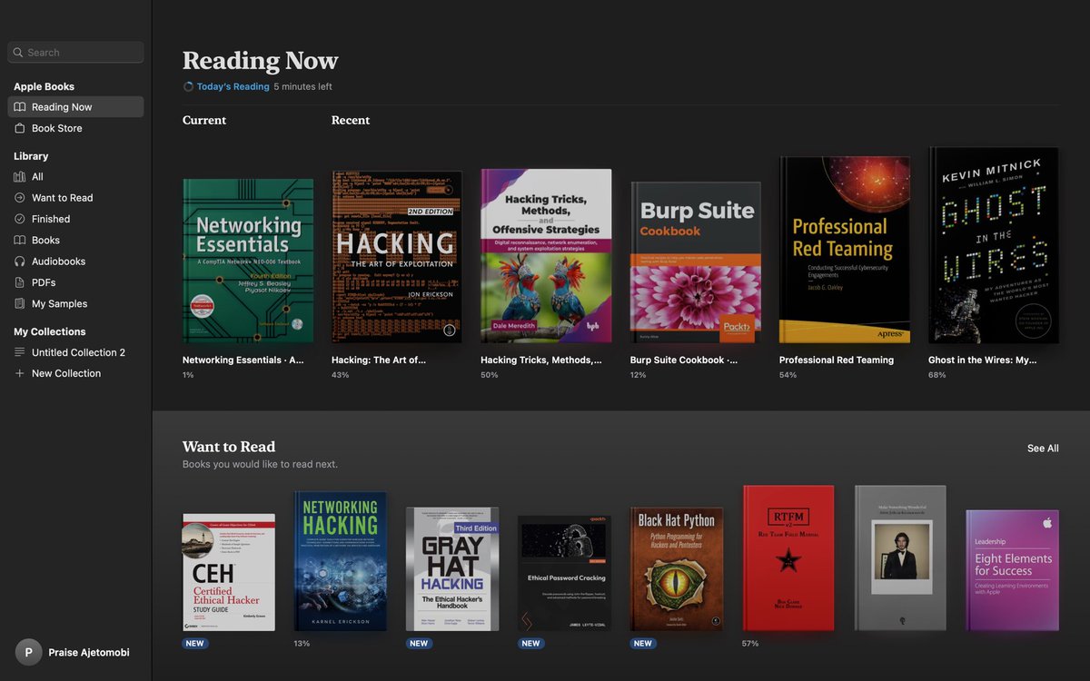Viewport: 1090px width, 681px height.
Task: Show All library items
Action: pyautogui.click(x=75, y=177)
